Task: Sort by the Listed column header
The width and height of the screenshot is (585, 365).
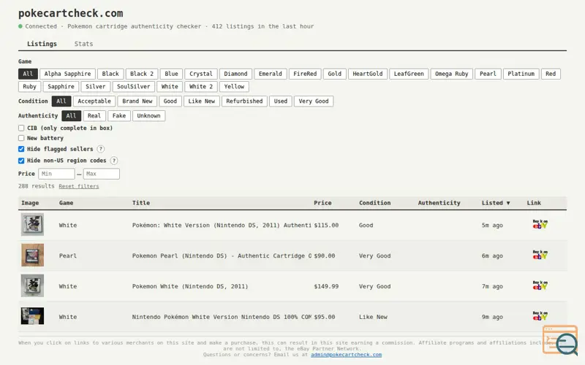Action: [496, 203]
